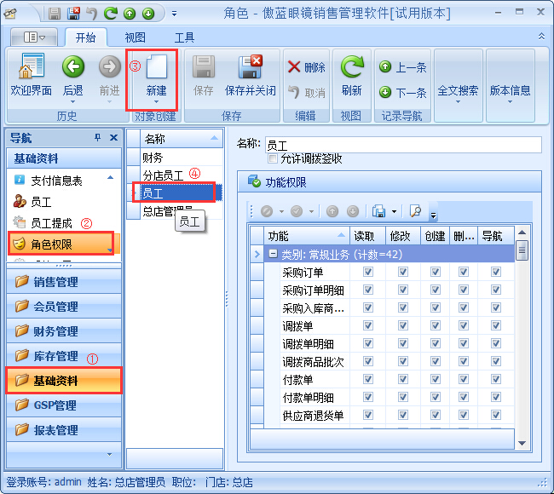Click permissions grid vertical scrollbar thumb

[522, 250]
